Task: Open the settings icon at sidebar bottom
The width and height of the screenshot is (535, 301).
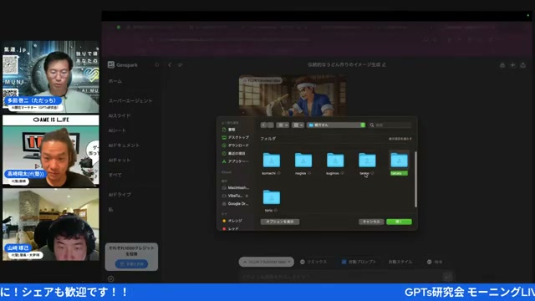Action: [111, 278]
